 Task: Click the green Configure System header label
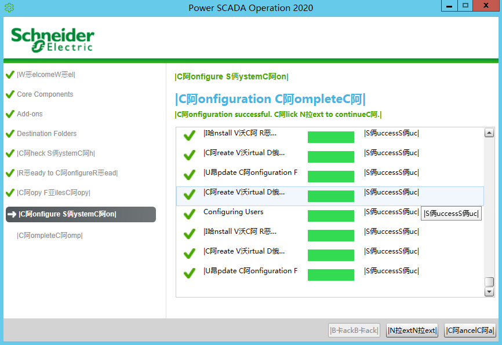231,77
